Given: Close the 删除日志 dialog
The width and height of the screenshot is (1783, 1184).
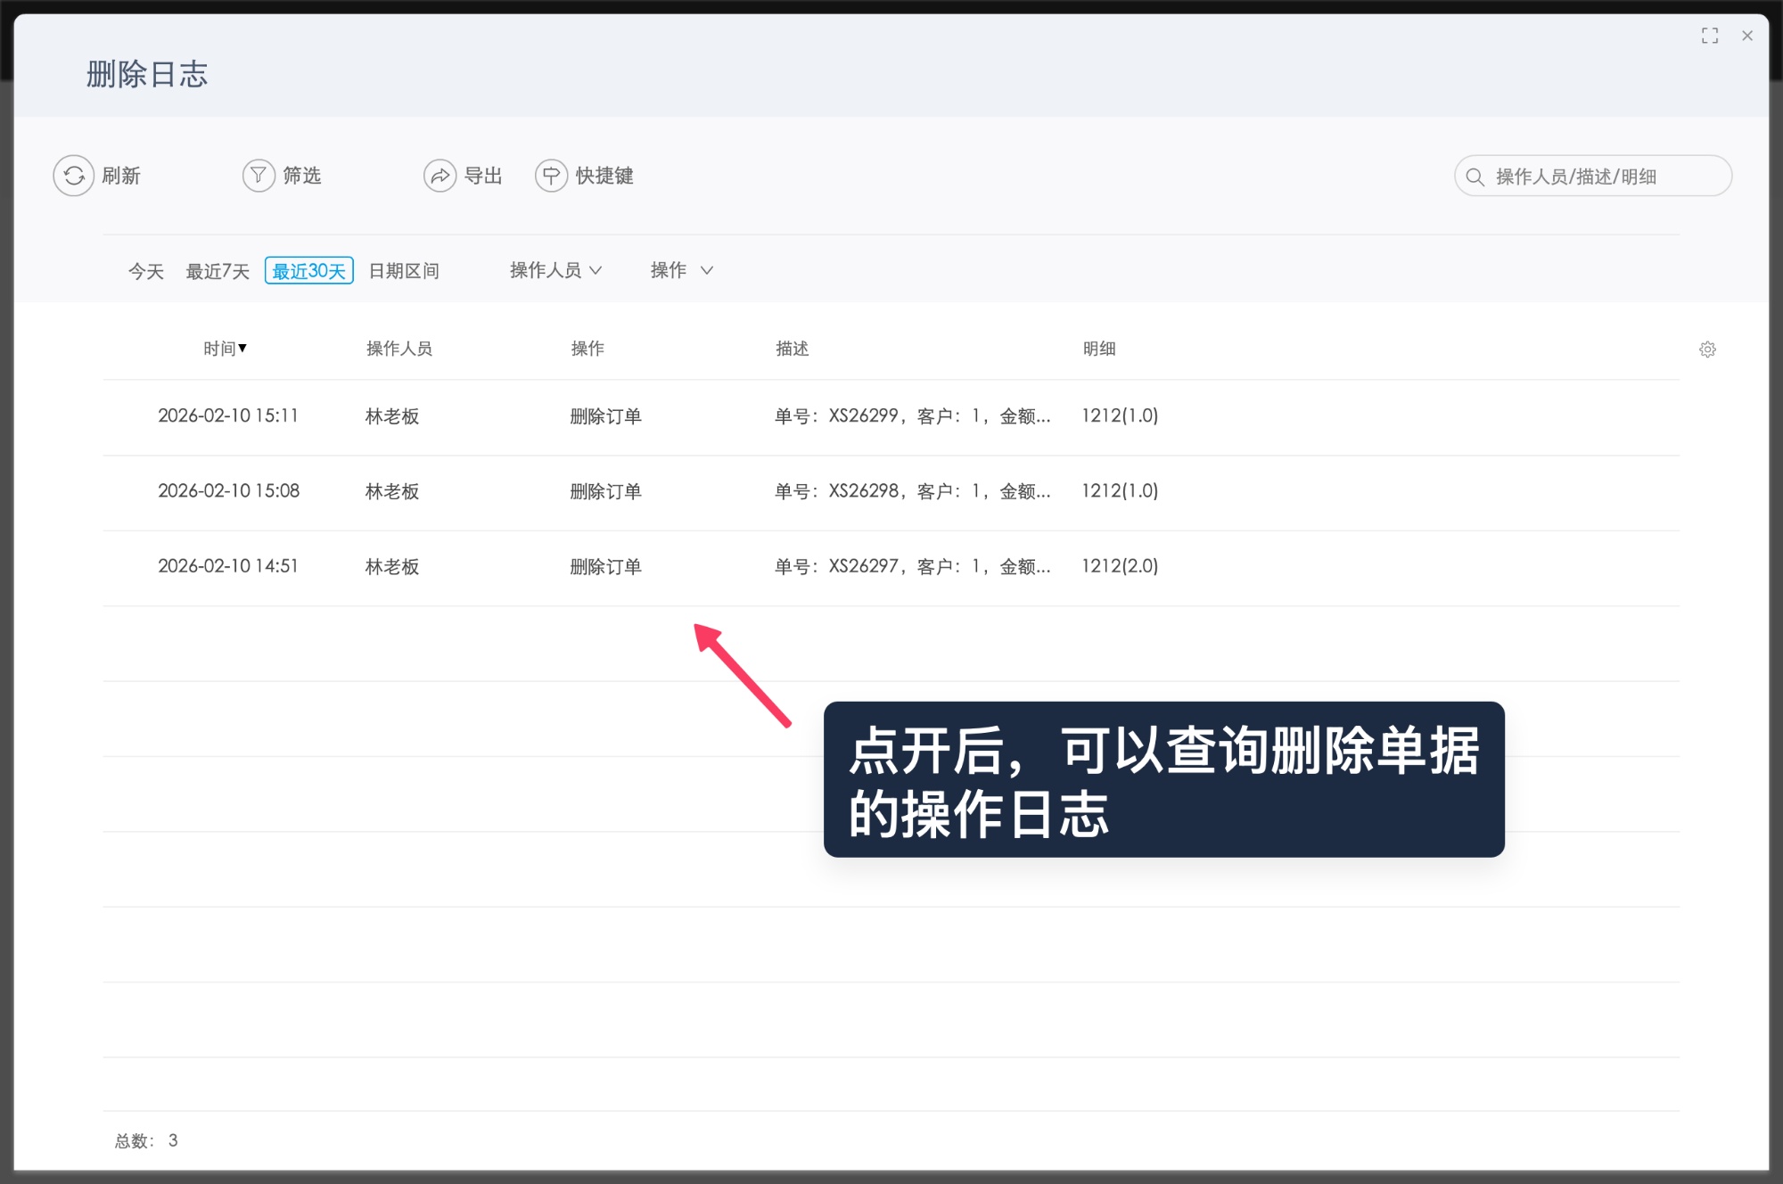Looking at the screenshot, I should pyautogui.click(x=1746, y=36).
